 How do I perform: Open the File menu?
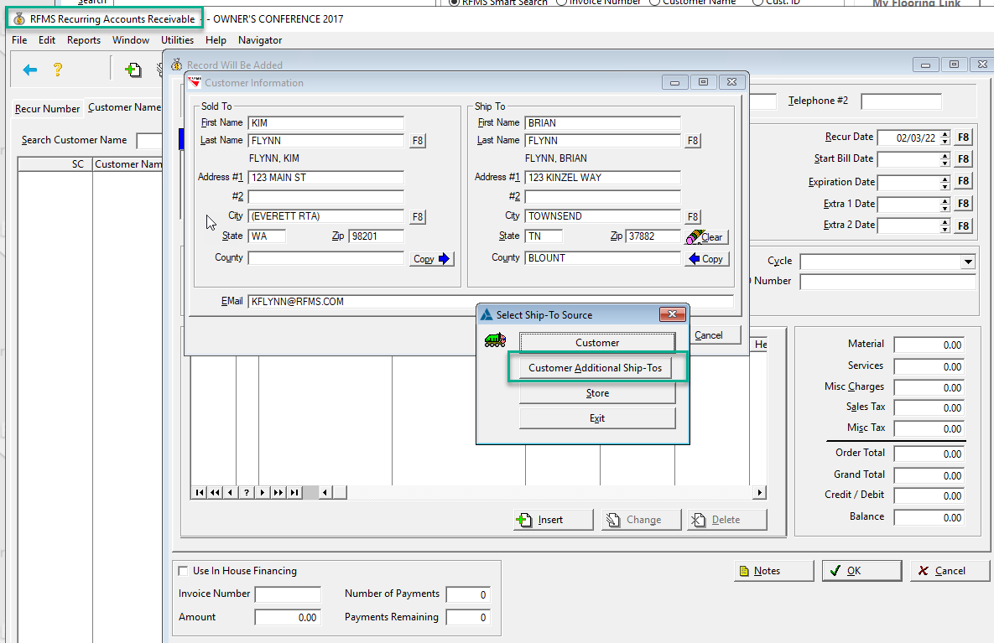tap(19, 40)
